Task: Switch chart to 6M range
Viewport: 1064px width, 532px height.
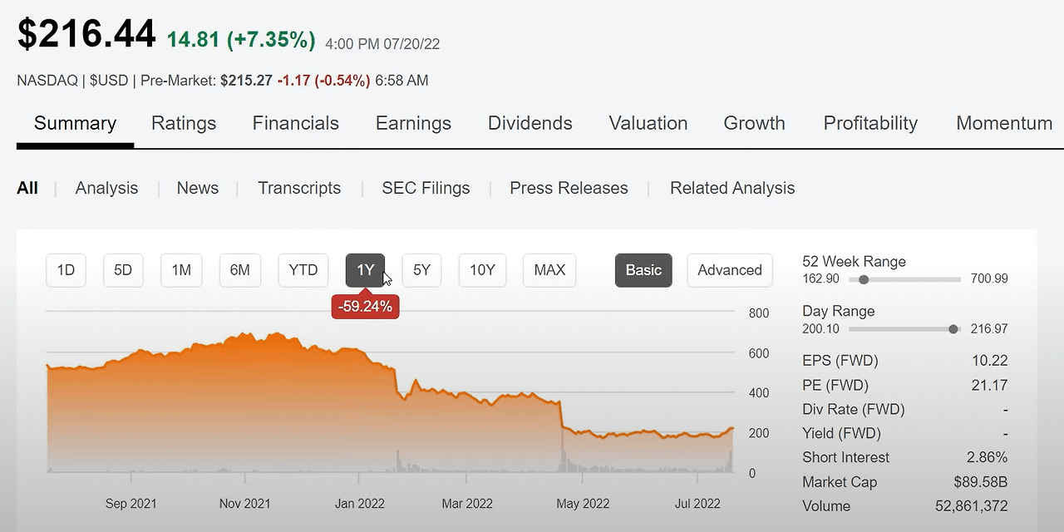Action: click(x=240, y=270)
